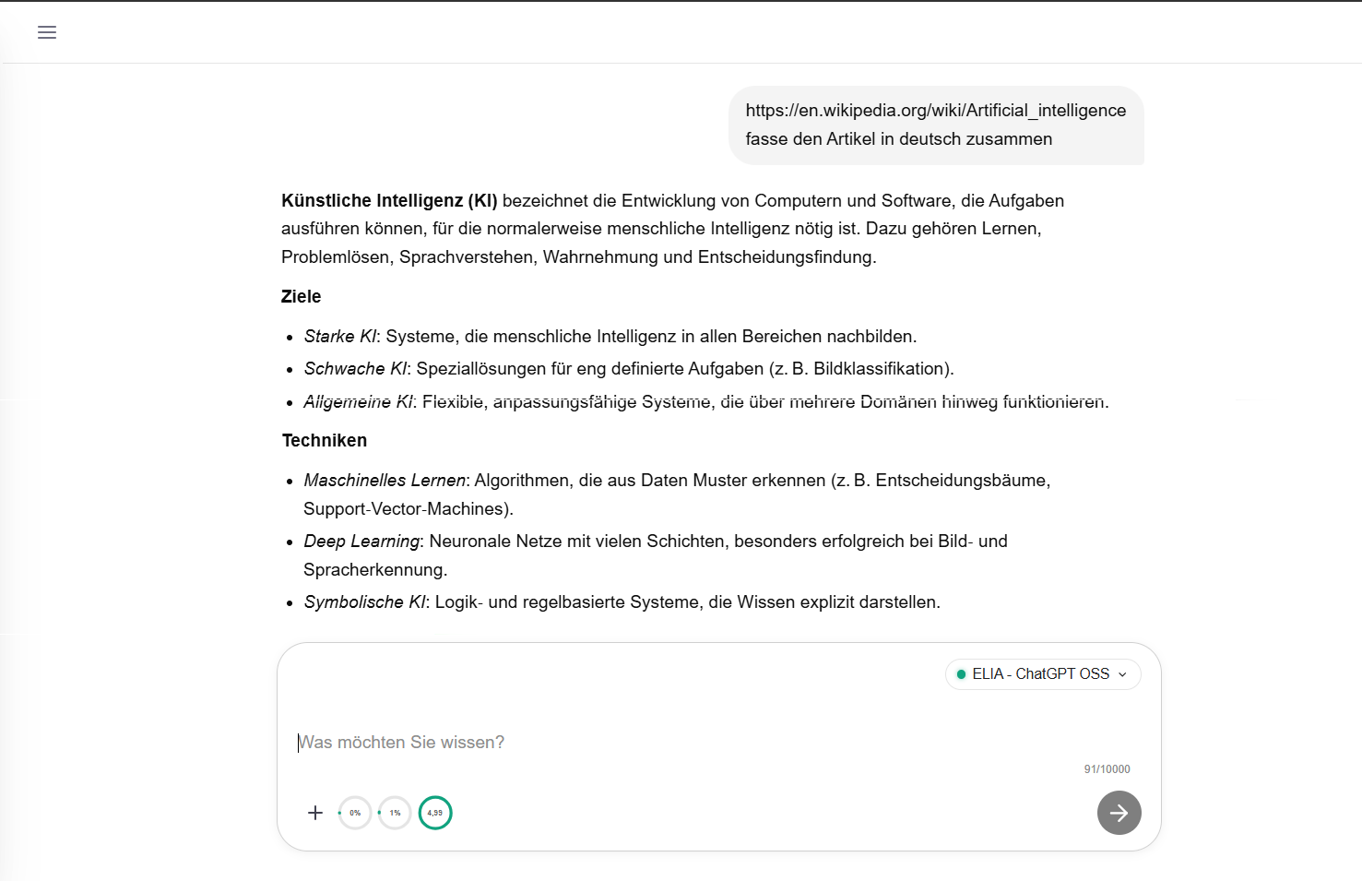Open the model selector pill to switch models

pos(1042,674)
